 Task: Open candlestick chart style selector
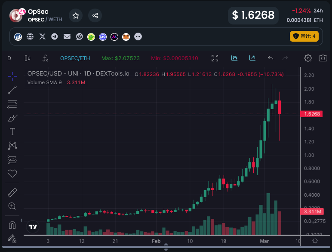tap(28, 58)
